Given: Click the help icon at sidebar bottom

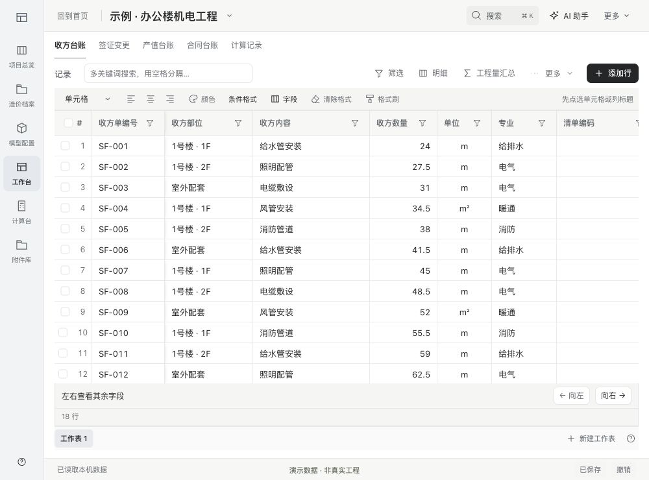Looking at the screenshot, I should (21, 462).
